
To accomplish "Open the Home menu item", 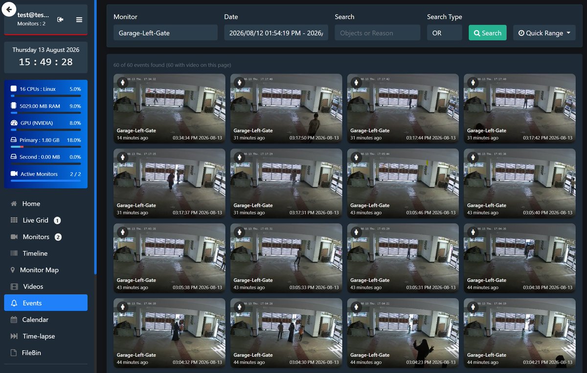I will pyautogui.click(x=46, y=204).
